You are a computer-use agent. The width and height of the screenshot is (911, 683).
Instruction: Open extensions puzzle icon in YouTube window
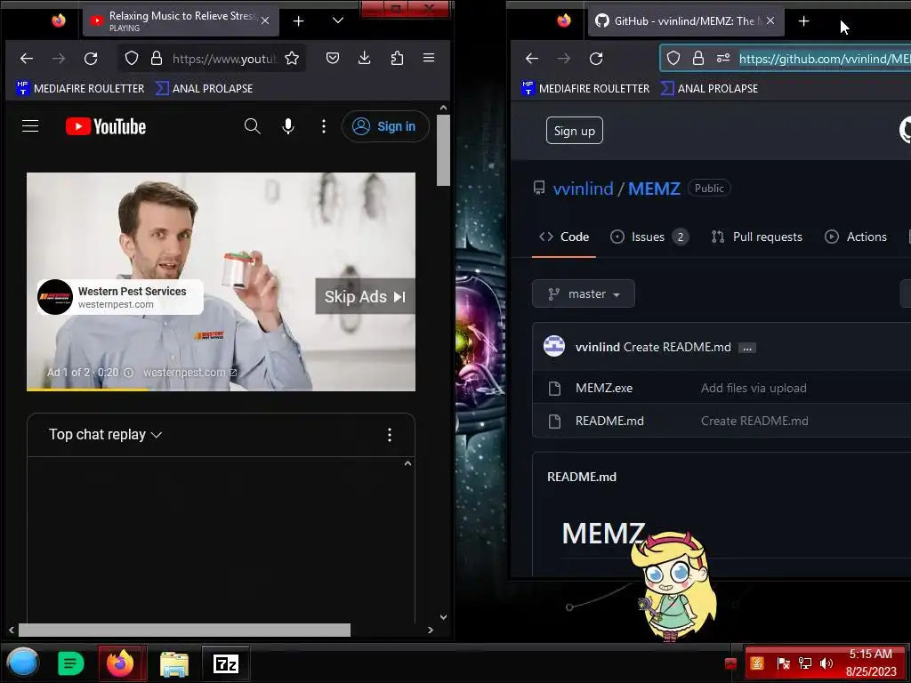pos(397,58)
